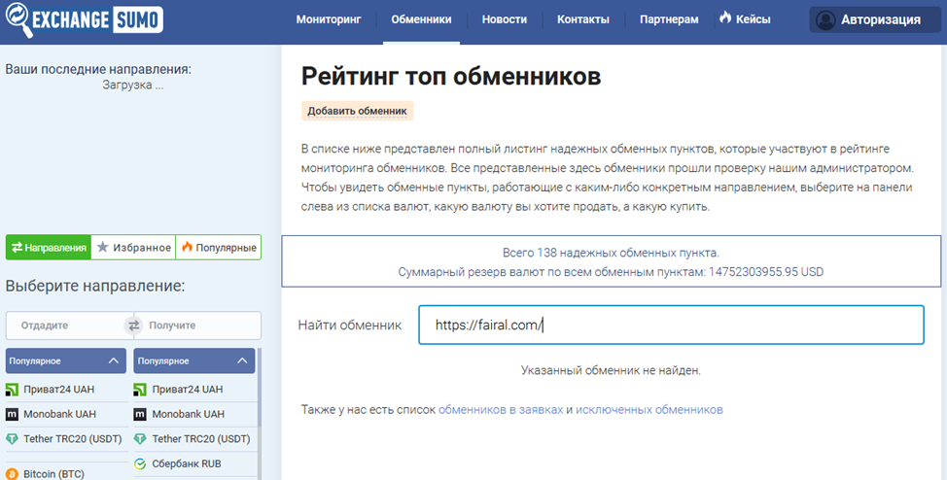Click the Ваши последние направления label
947x480 pixels.
[98, 69]
